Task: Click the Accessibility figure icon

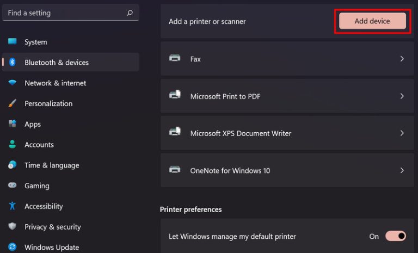Action: [12, 206]
